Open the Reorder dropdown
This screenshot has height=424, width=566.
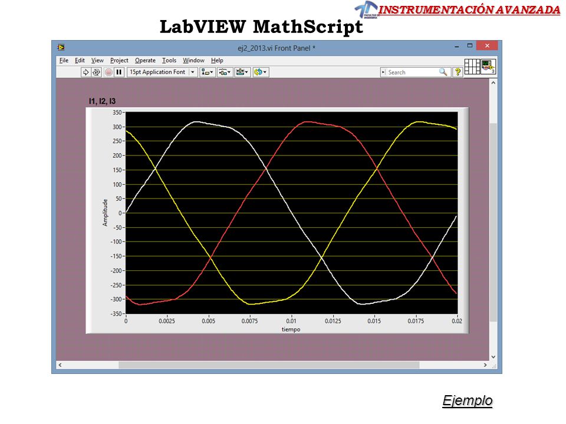261,72
